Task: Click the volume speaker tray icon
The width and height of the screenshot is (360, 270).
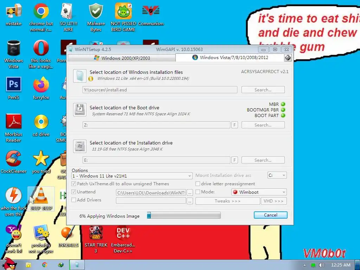Action: tap(321, 265)
